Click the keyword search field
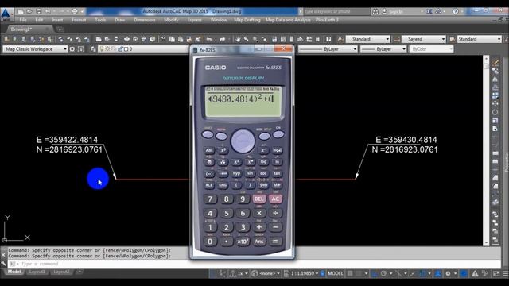 tap(336, 11)
